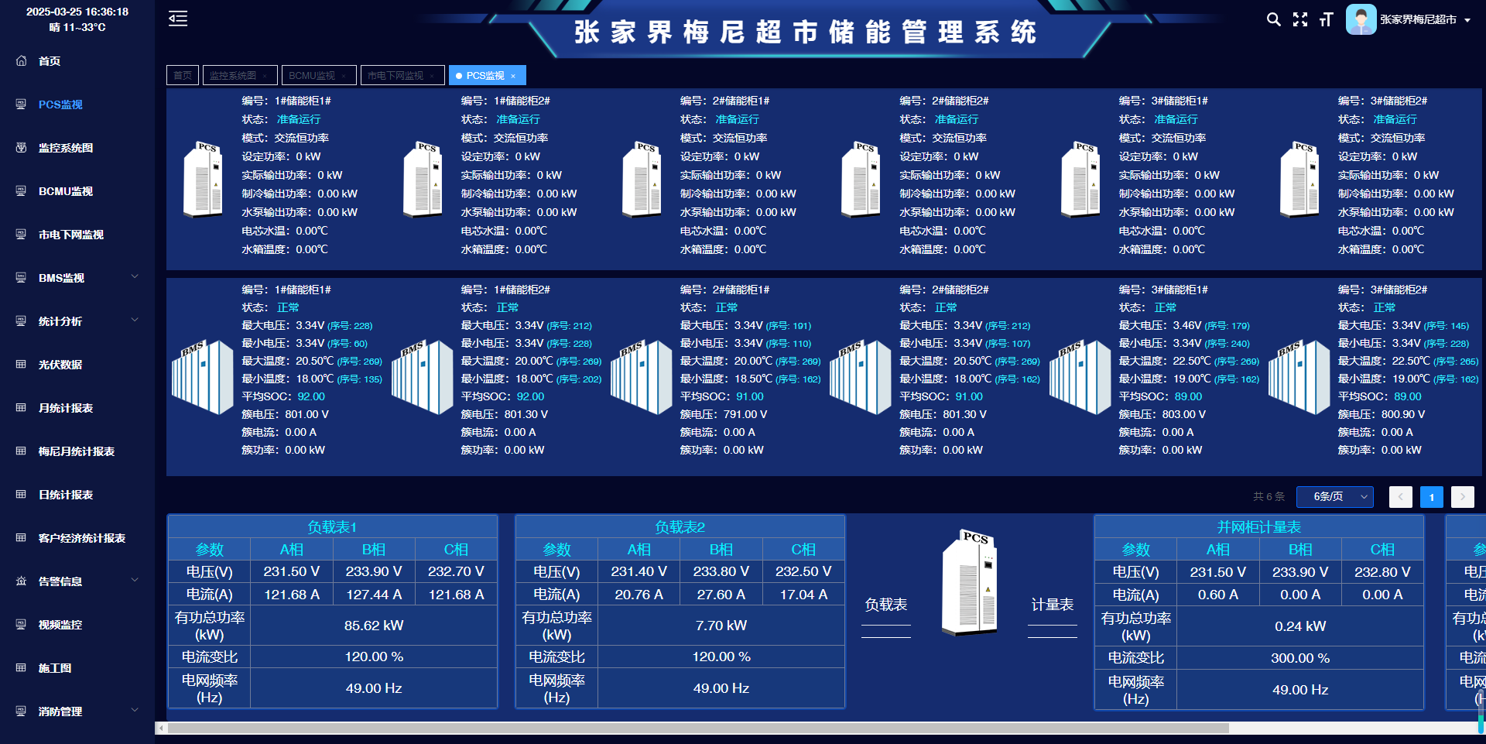Click the 300.00 % 电流变比 value

click(x=1300, y=658)
